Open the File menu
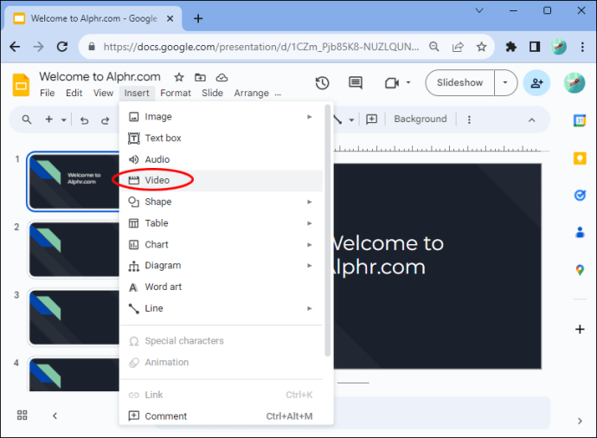This screenshot has width=597, height=438. click(48, 93)
